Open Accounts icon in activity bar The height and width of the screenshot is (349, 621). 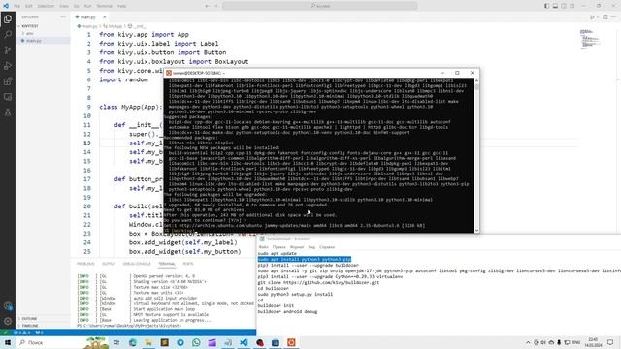coord(8,306)
